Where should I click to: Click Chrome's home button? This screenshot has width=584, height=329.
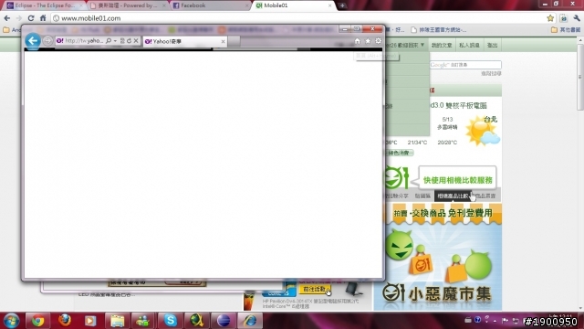coord(43,18)
